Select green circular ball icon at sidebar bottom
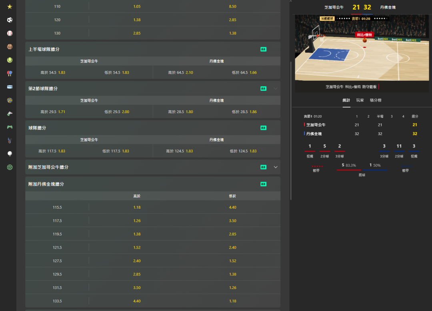 (x=10, y=167)
